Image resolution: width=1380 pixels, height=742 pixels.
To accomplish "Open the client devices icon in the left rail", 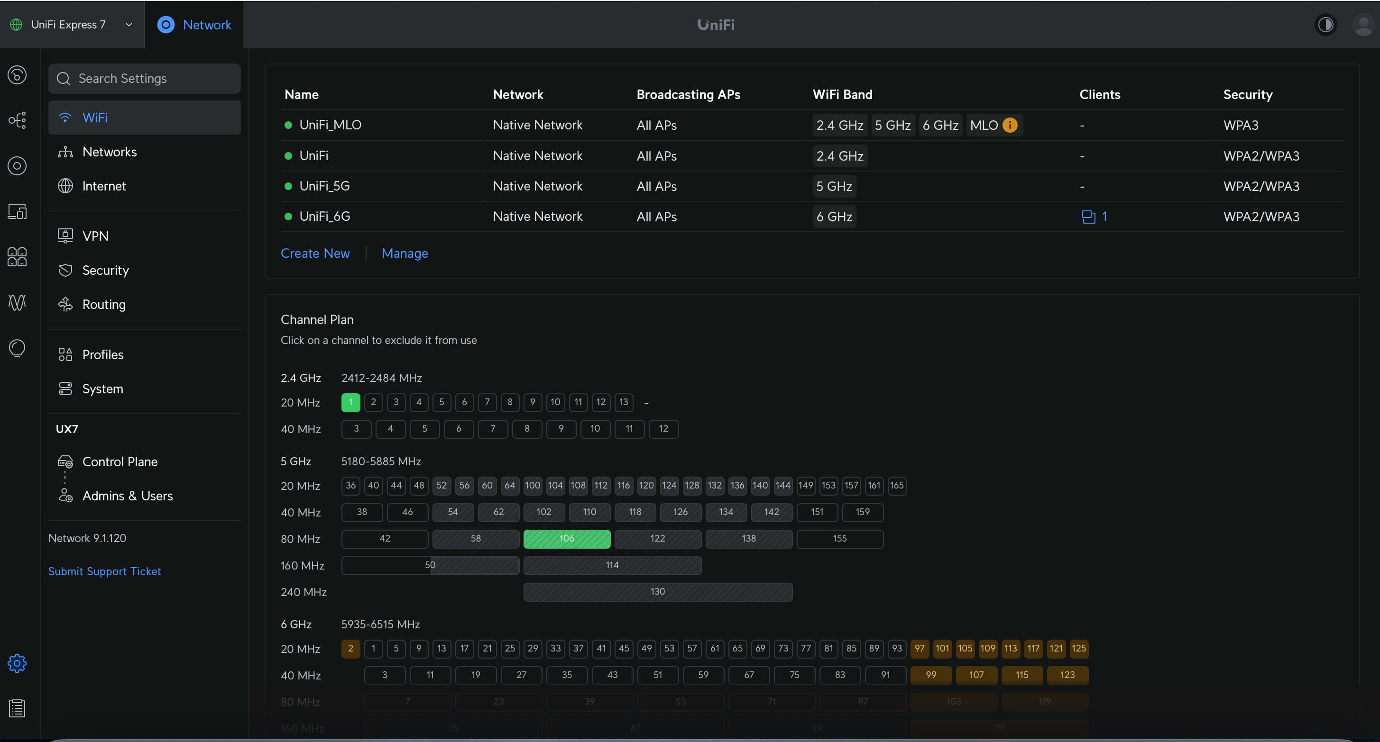I will coord(17,211).
